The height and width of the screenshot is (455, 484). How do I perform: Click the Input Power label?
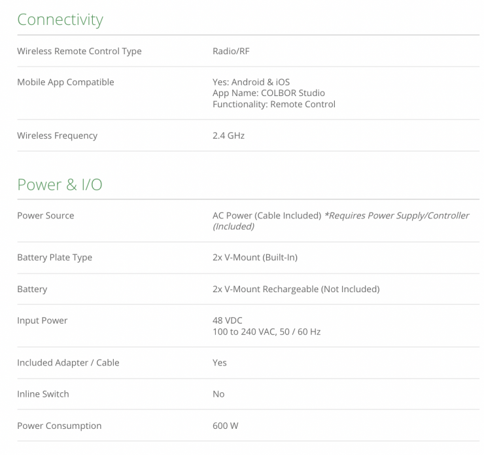pyautogui.click(x=43, y=320)
